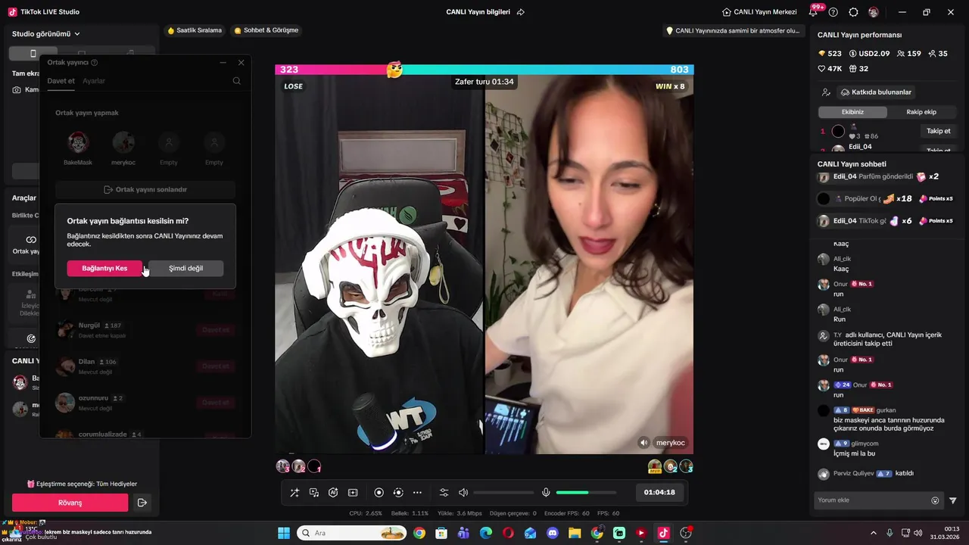Open the media and music icon

[314, 493]
